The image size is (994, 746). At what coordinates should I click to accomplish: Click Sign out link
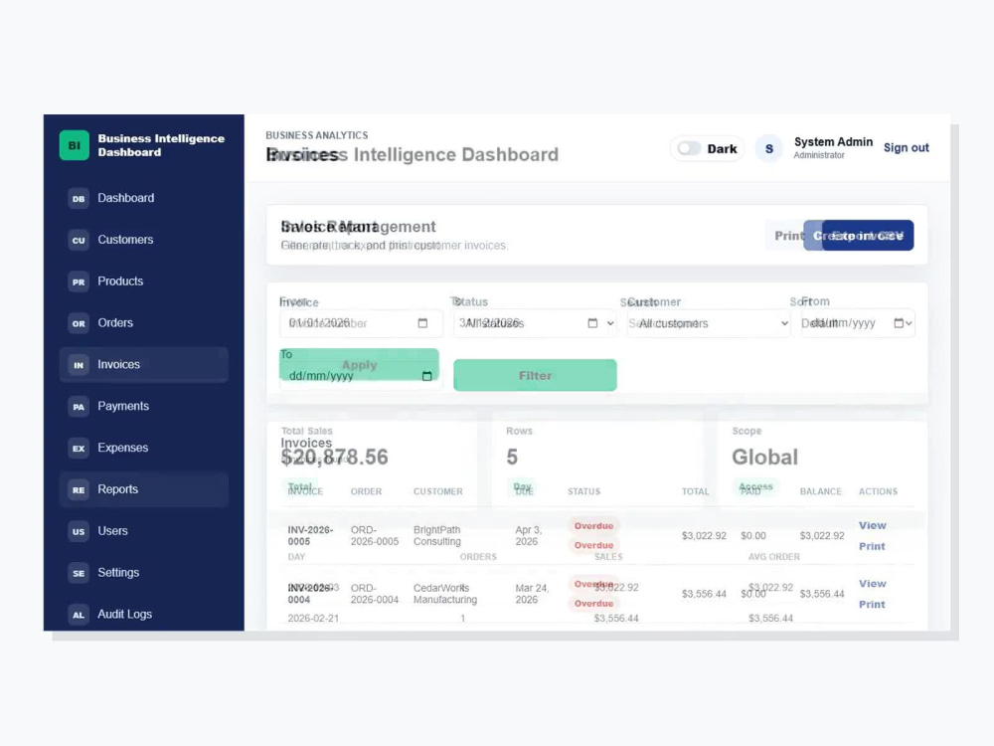pyautogui.click(x=906, y=148)
